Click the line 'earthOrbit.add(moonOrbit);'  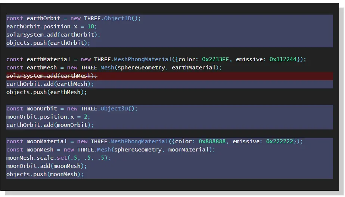coord(50,125)
